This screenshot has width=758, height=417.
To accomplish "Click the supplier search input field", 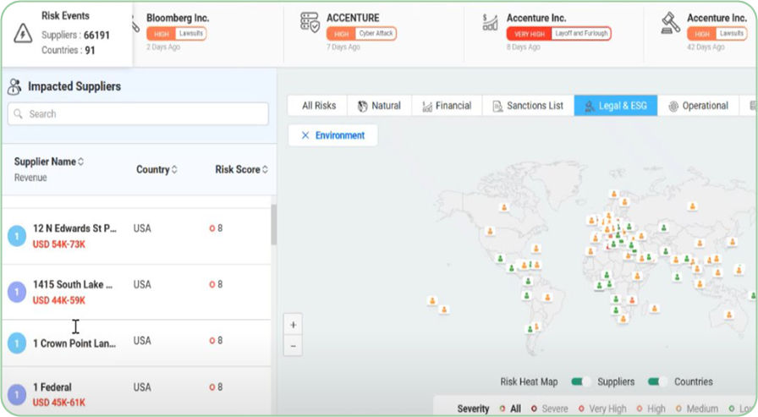I will tap(138, 113).
